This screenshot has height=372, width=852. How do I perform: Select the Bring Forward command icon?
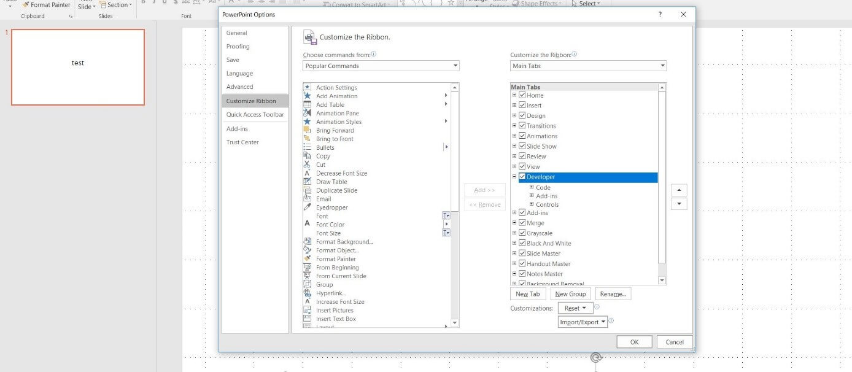(x=308, y=130)
